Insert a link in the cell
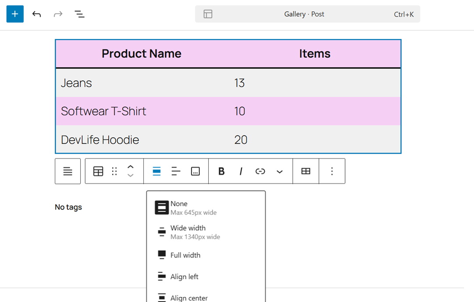 click(x=260, y=171)
